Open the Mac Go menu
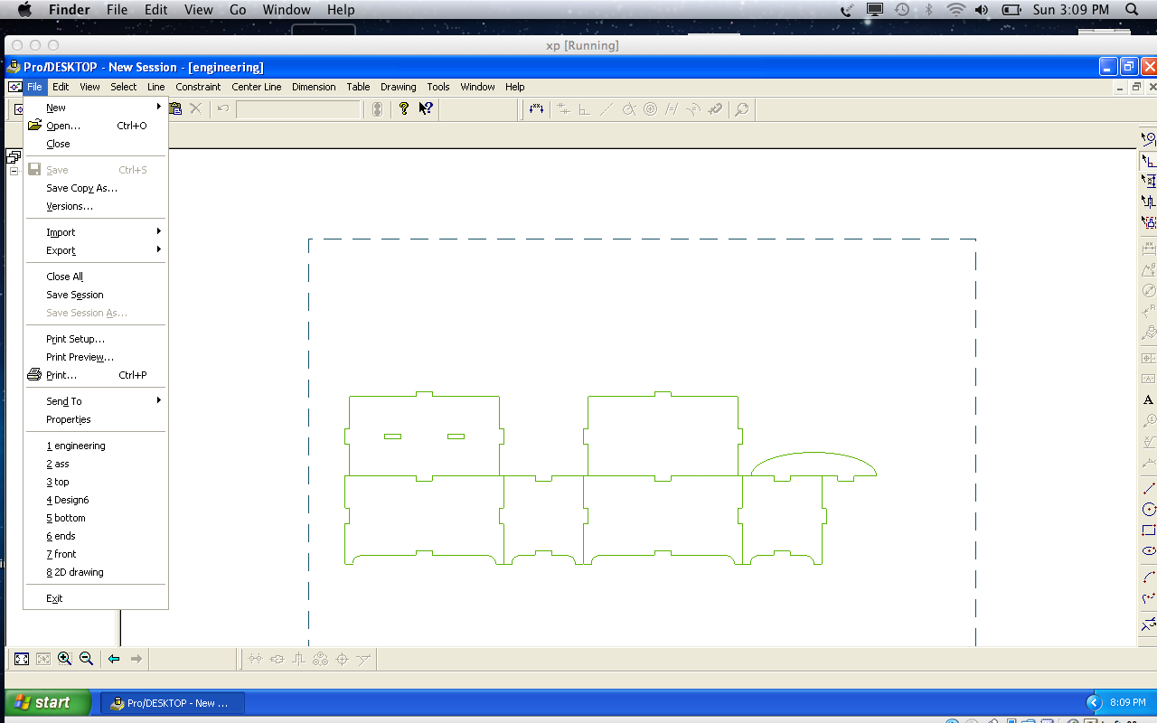This screenshot has width=1157, height=723. tap(238, 10)
